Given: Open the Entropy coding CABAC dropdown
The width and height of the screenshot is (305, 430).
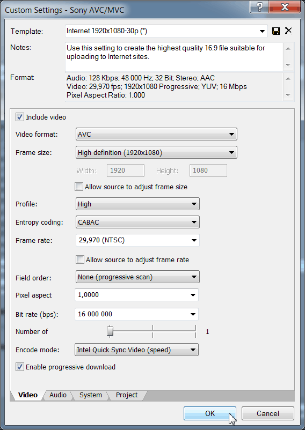Looking at the screenshot, I should pyautogui.click(x=137, y=222).
